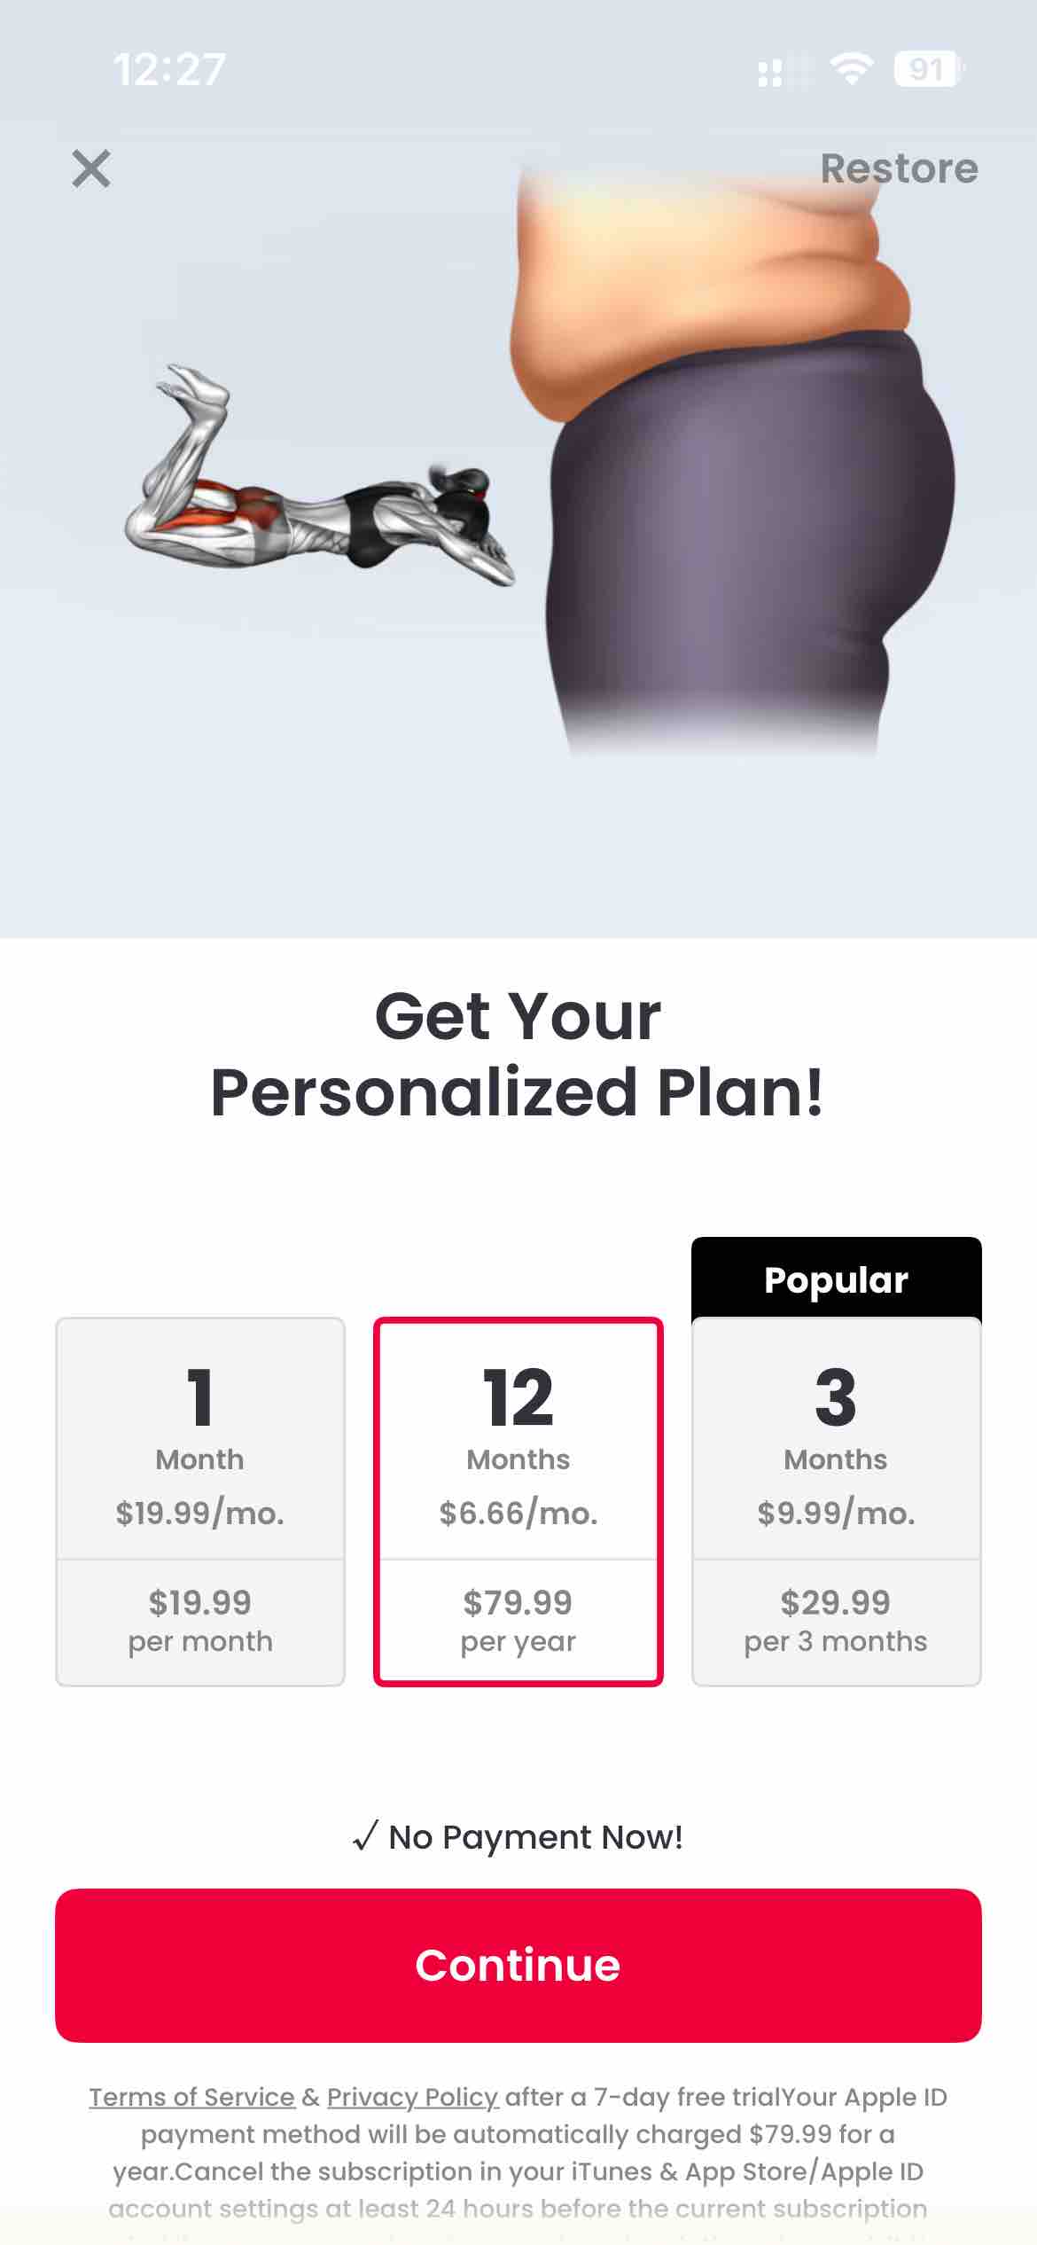
Task: Close the personalized plan paywall
Action: [x=92, y=168]
